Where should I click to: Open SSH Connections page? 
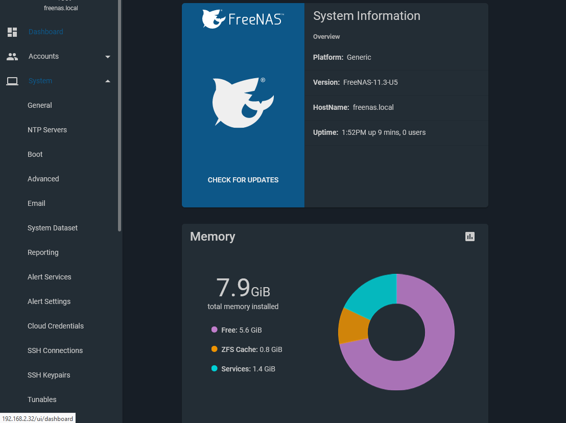(x=55, y=351)
